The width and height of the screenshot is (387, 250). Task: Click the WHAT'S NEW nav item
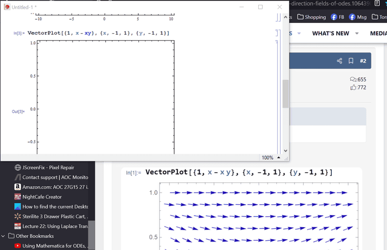pyautogui.click(x=330, y=33)
